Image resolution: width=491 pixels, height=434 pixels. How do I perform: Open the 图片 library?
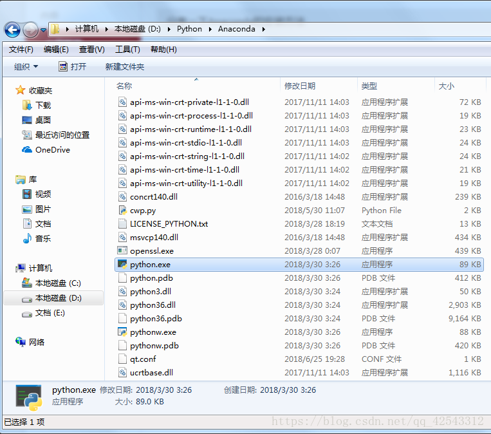click(x=37, y=209)
